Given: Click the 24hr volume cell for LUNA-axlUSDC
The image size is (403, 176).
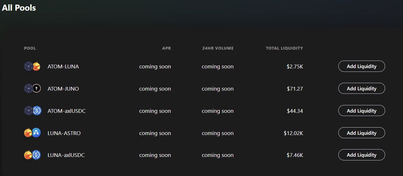Looking at the screenshot, I should (x=218, y=155).
